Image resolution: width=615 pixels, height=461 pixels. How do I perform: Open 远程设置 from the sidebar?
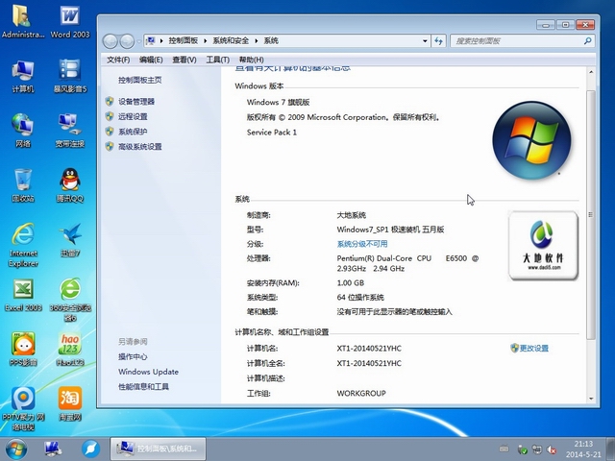133,116
